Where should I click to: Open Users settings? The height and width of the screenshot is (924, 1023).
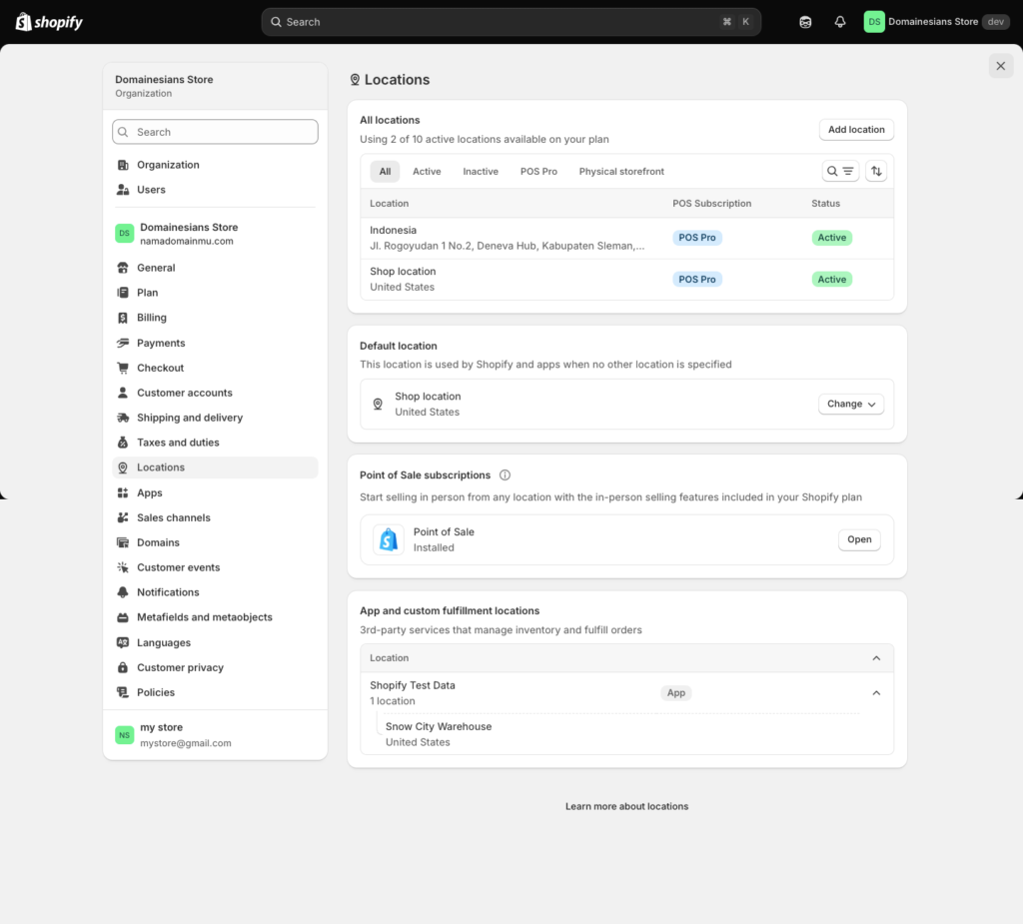[215, 189]
